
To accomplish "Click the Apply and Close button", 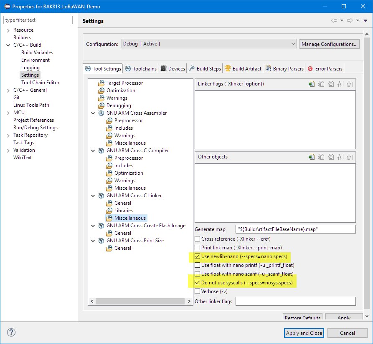I will coord(304,333).
